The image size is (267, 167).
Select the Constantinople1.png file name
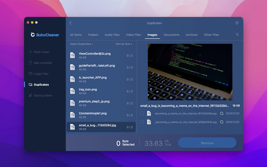[93, 113]
